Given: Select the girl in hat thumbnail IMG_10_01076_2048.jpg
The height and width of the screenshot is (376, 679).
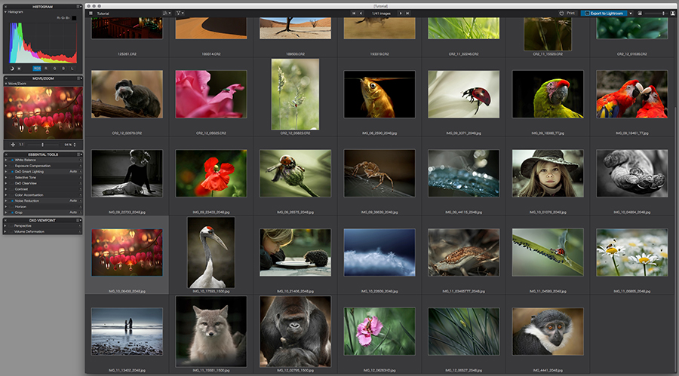Looking at the screenshot, I should click(x=548, y=173).
